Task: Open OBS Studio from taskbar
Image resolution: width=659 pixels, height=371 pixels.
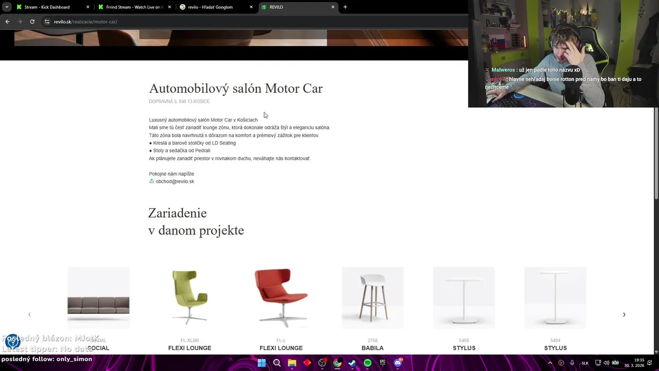Action: point(322,363)
